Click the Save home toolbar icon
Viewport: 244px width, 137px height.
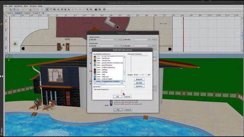point(14,10)
